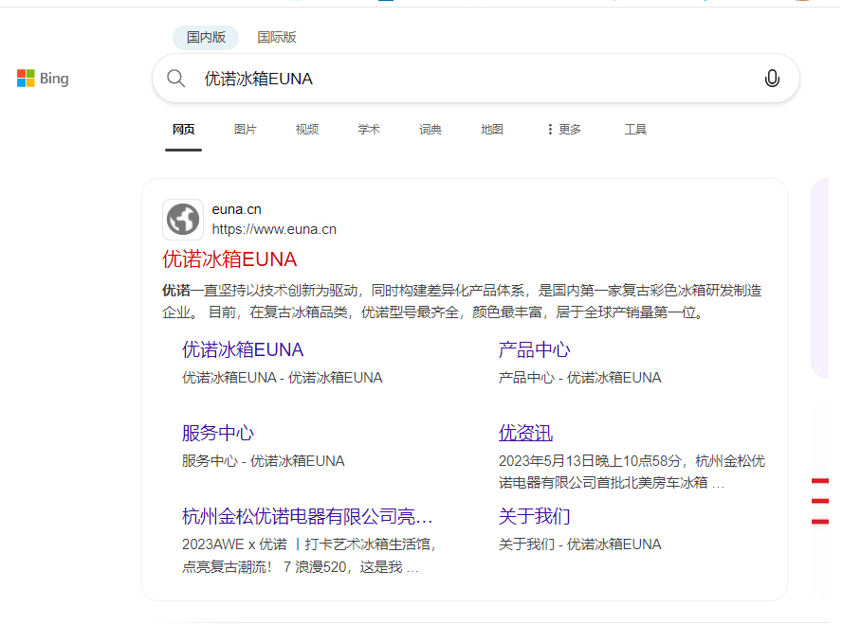Switch to 国内版 search mode
Screen dimensions: 843x642
[206, 38]
